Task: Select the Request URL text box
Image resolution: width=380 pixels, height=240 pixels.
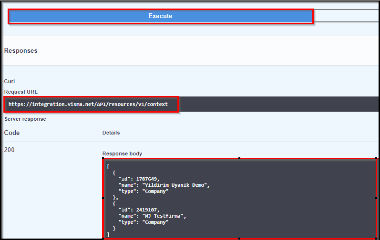Action: (x=192, y=104)
